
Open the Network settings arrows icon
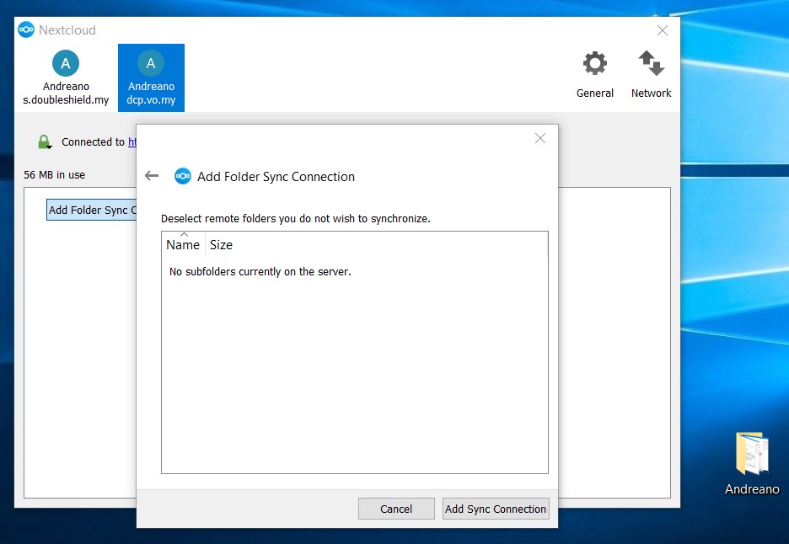click(x=651, y=65)
